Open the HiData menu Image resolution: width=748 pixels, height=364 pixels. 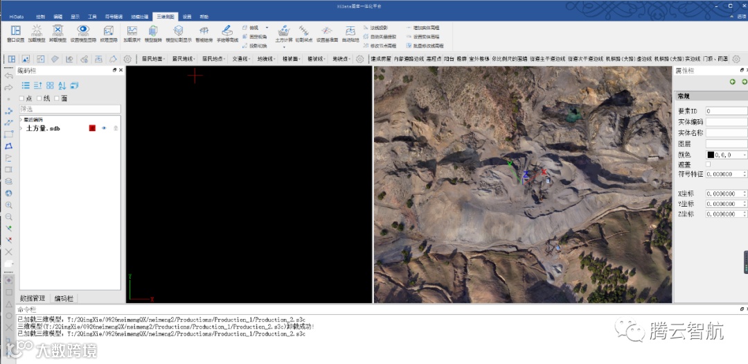[x=16, y=17]
